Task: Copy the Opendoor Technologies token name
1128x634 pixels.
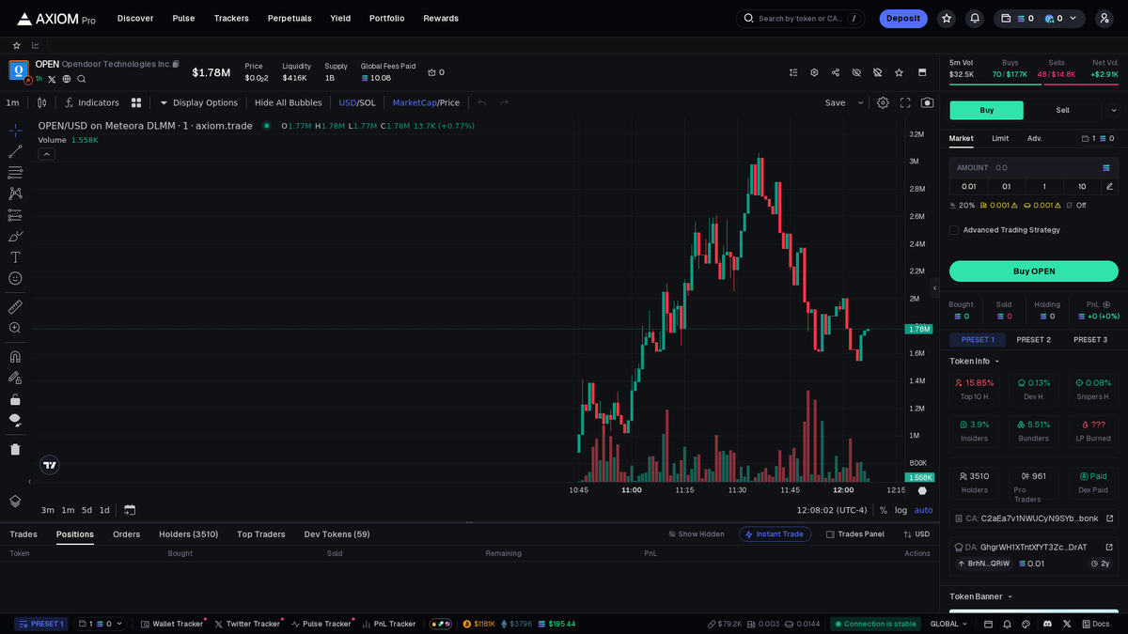Action: tap(176, 64)
